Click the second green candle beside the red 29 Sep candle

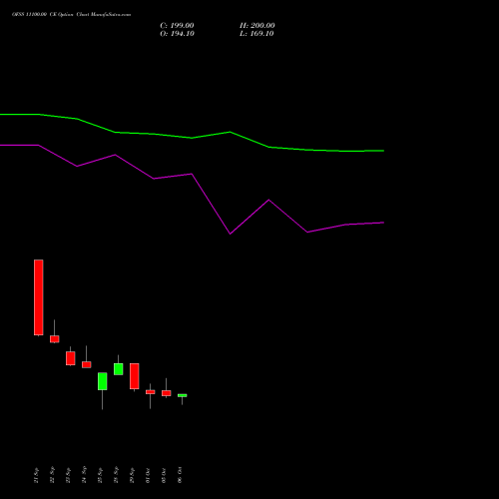coord(119,369)
